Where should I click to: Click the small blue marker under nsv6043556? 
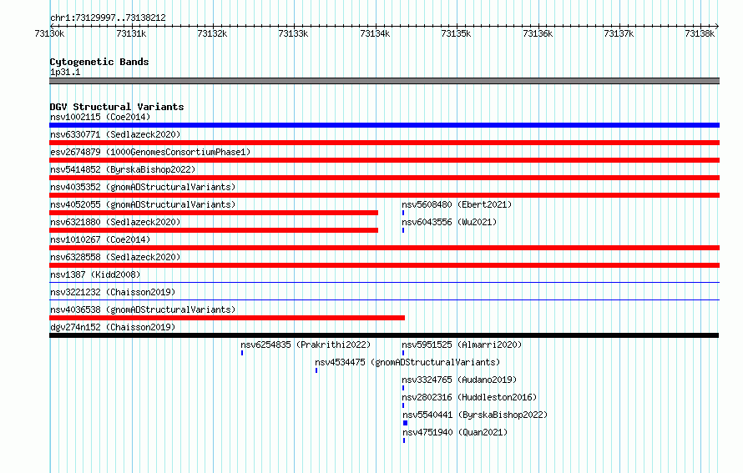tap(403, 230)
